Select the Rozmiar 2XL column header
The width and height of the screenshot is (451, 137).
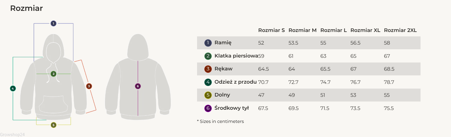click(x=400, y=30)
